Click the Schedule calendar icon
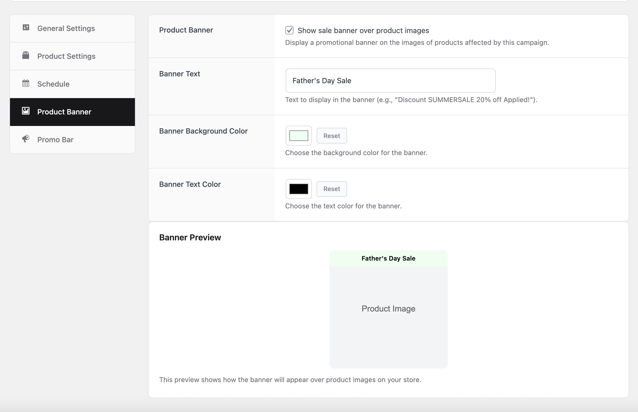638x412 pixels. [x=26, y=83]
